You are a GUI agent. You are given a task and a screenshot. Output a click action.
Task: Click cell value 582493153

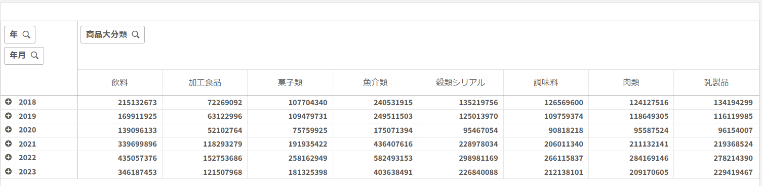pyautogui.click(x=393, y=158)
